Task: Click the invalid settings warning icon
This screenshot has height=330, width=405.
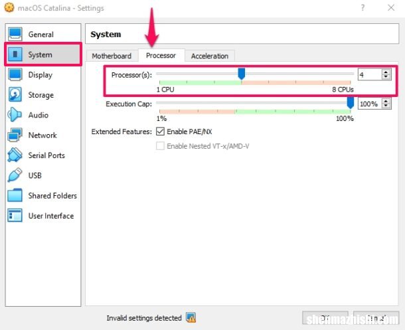Action: 191,317
